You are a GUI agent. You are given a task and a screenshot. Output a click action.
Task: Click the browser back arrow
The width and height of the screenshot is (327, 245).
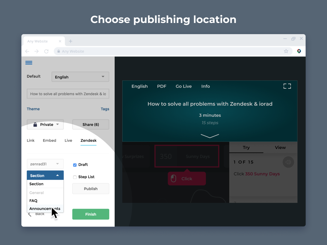tap(27, 51)
